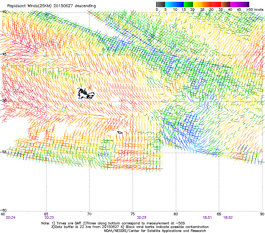Click the '18:51' pass time label
The image size is (265, 233).
[207, 218]
